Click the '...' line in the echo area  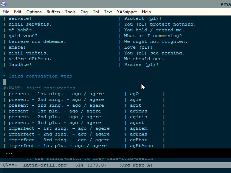[x=9, y=154]
